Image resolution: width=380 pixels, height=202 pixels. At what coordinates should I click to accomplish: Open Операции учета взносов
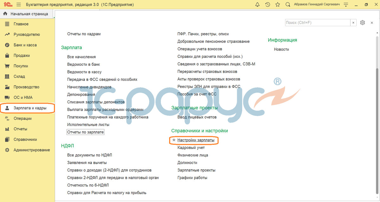click(200, 49)
